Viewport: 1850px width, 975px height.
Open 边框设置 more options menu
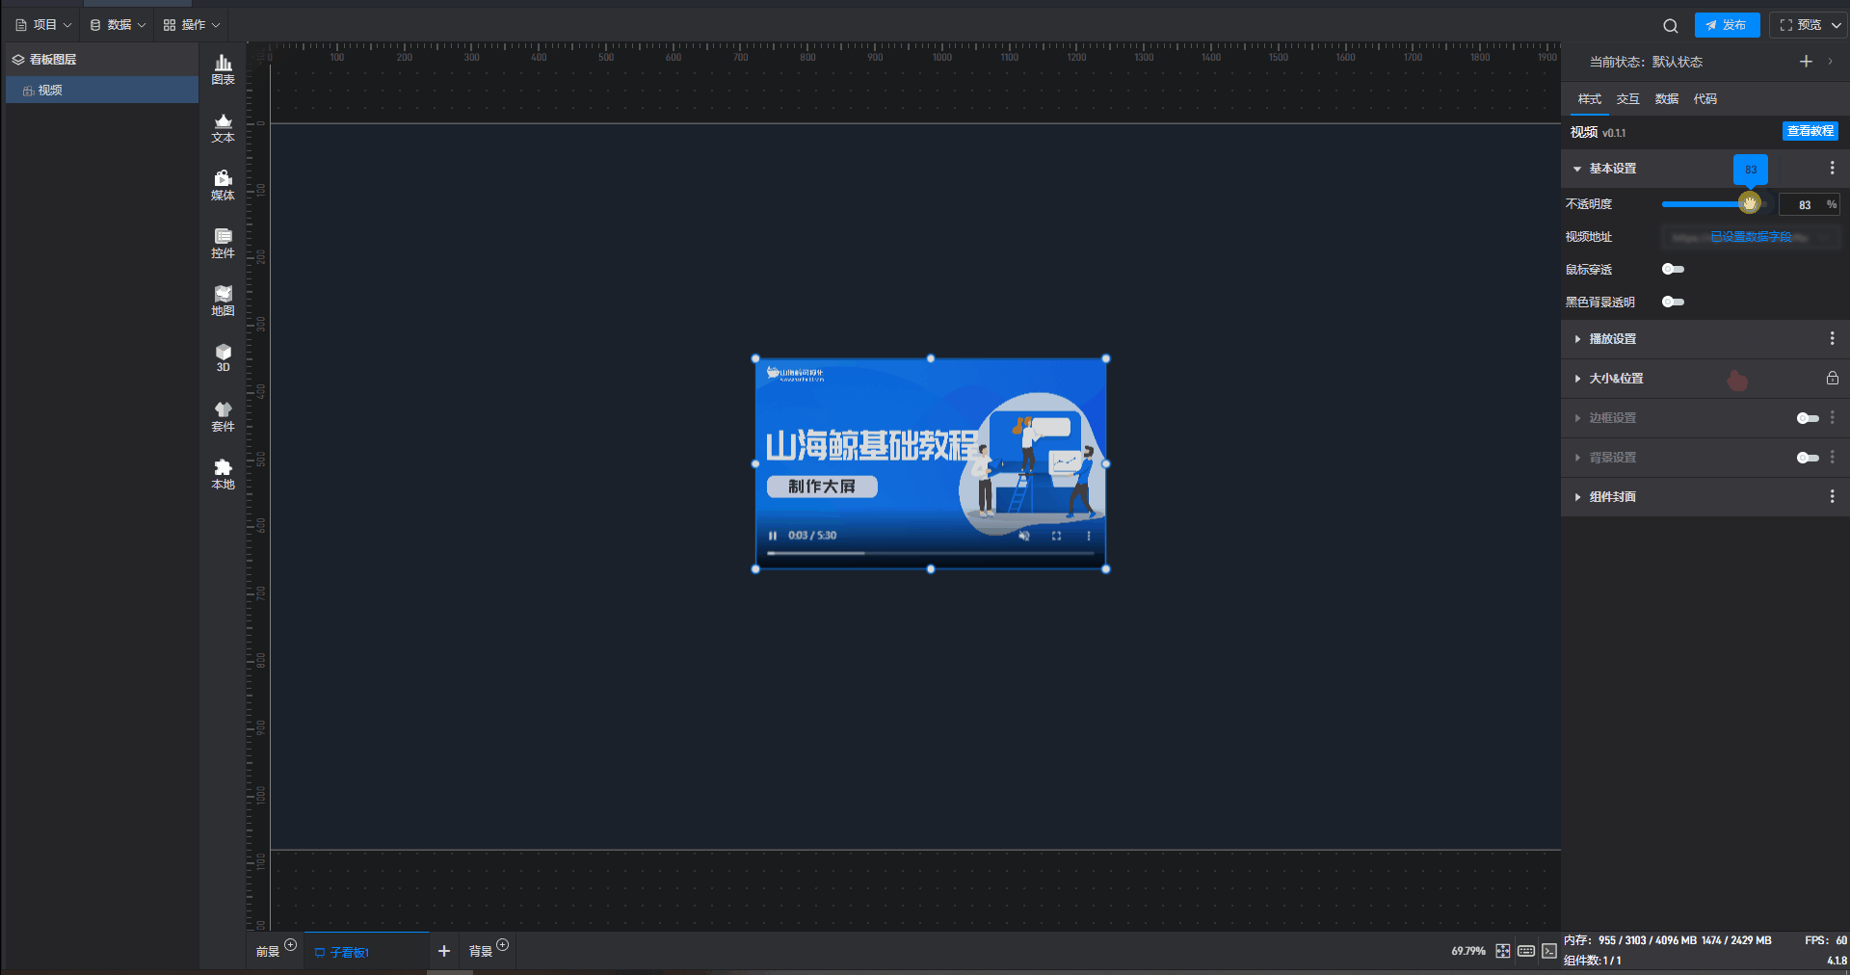pos(1832,418)
